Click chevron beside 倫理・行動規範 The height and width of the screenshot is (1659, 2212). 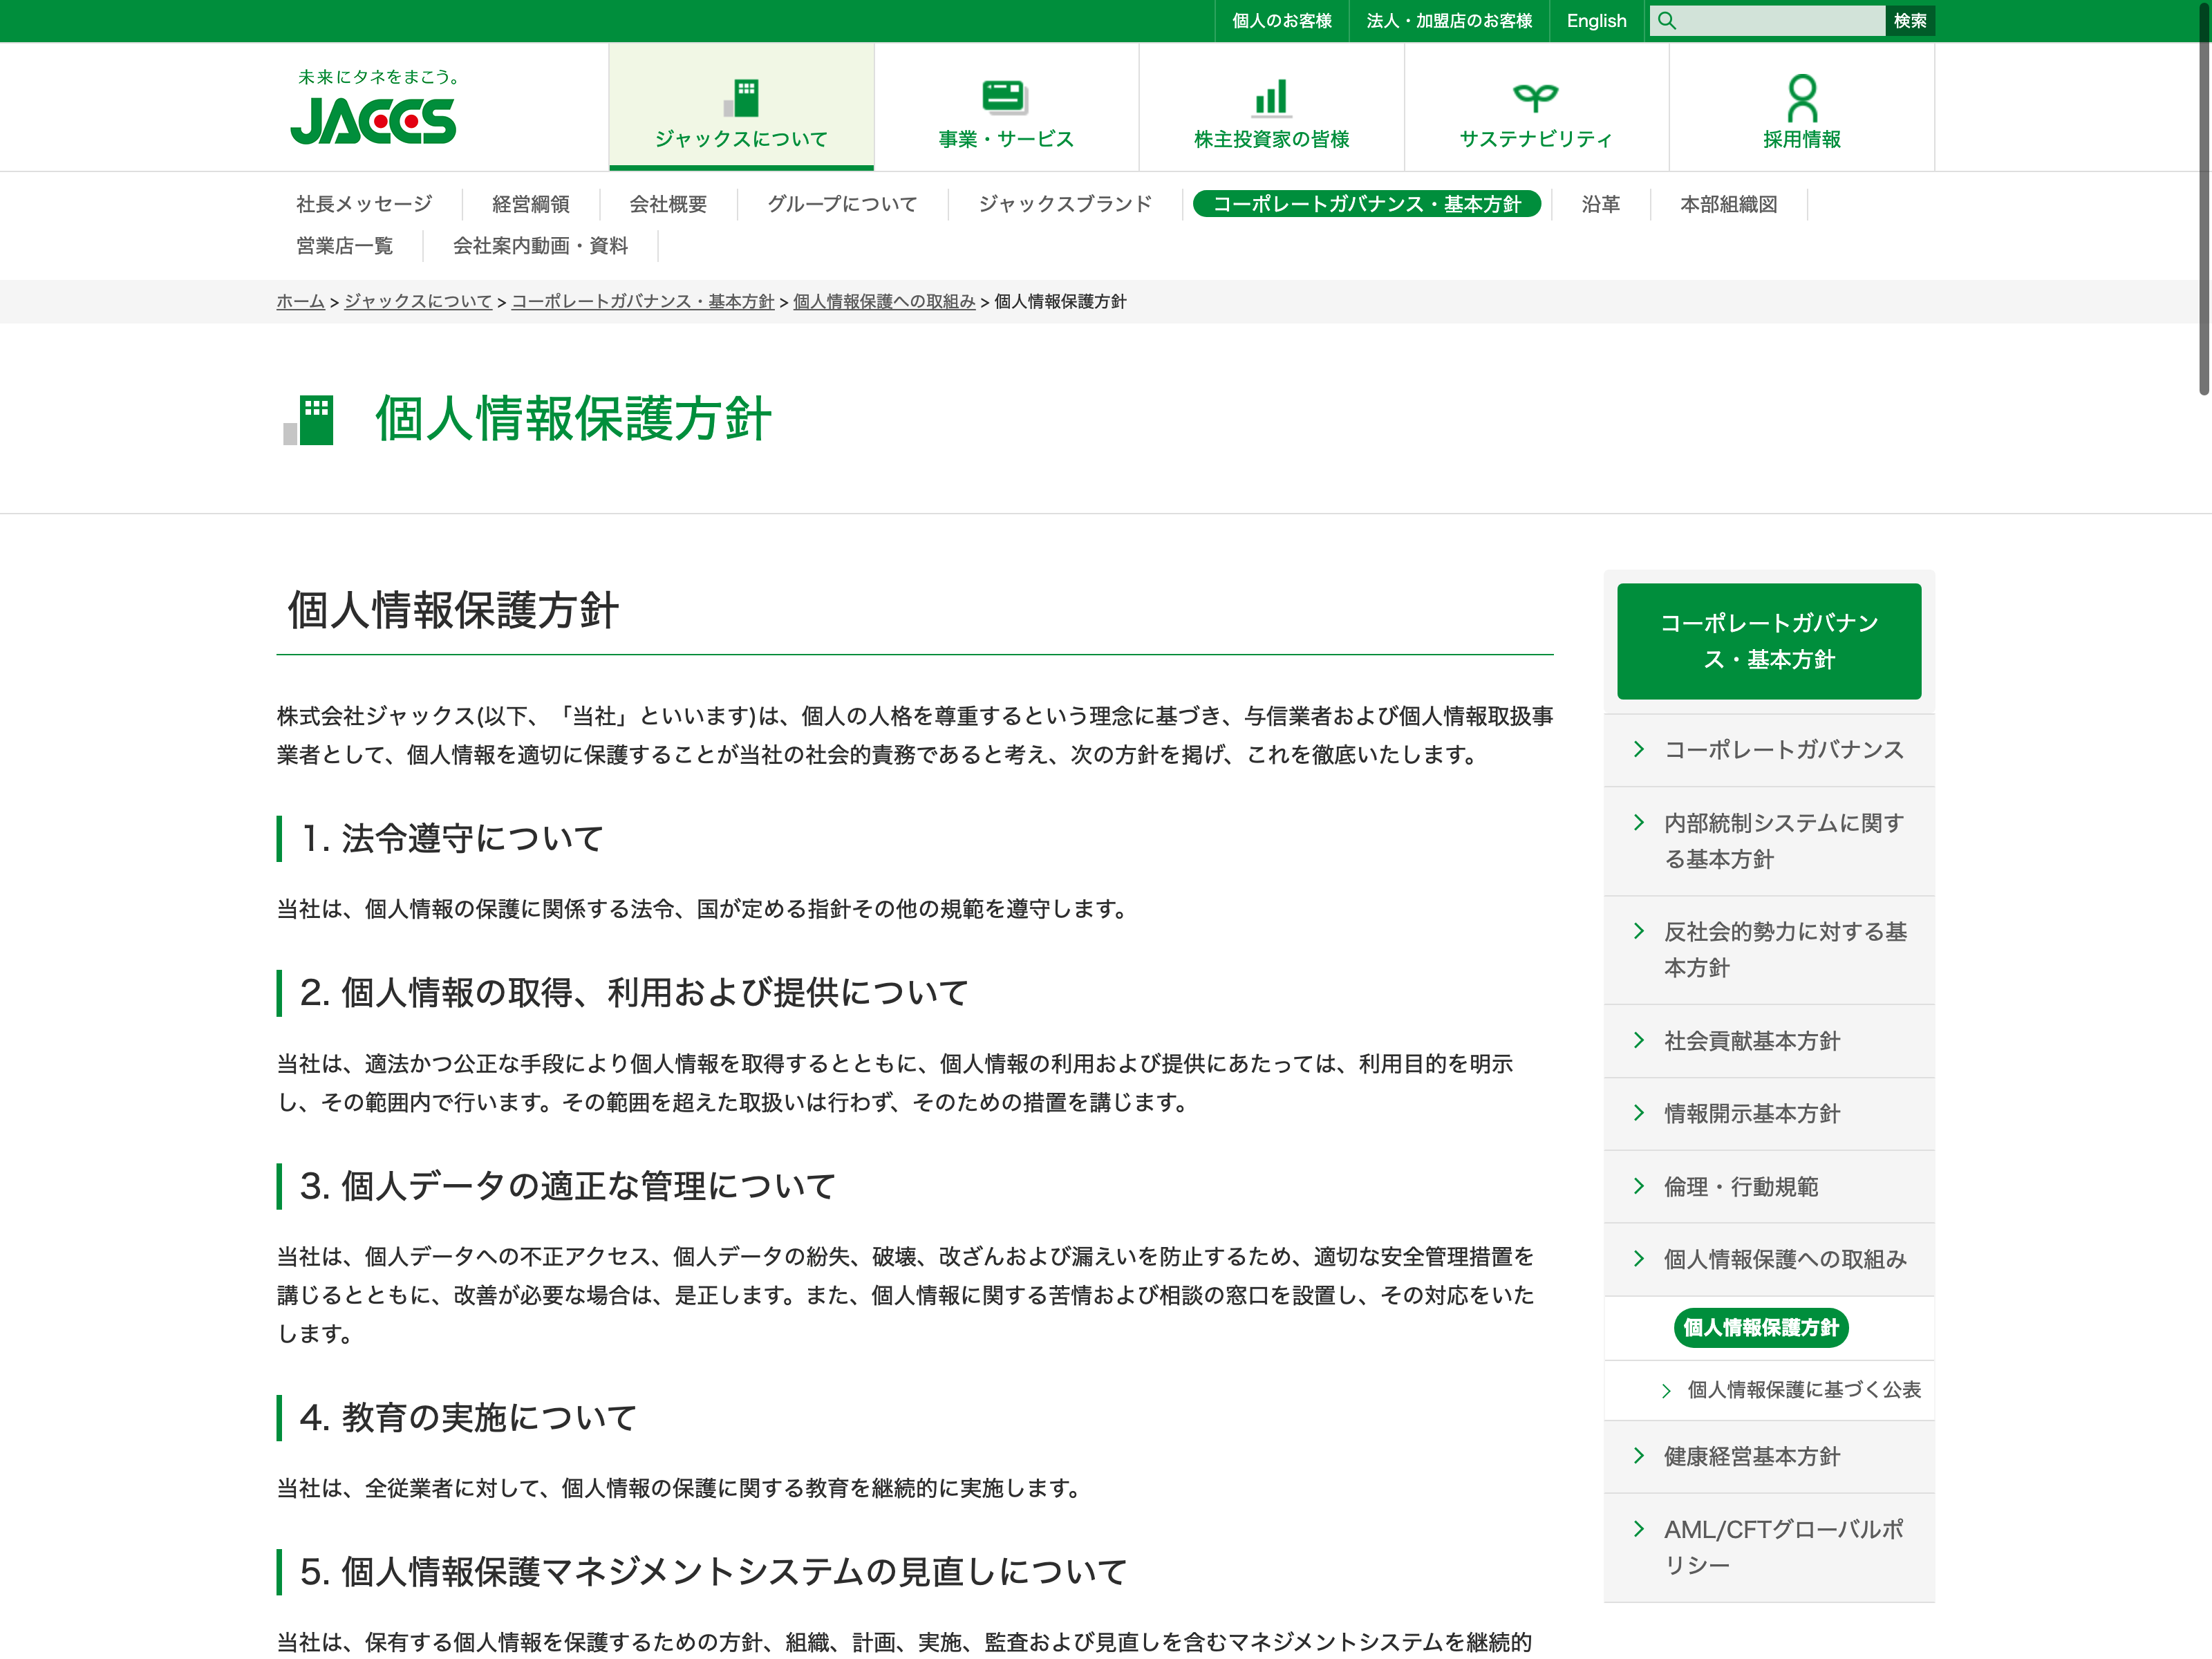click(1638, 1186)
